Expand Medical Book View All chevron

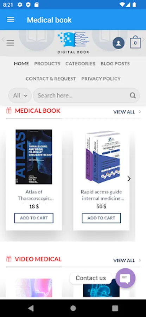pos(140,112)
